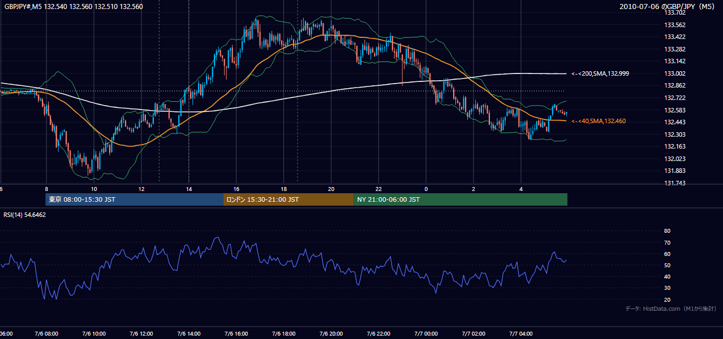Click hour tick 14 on price chart
Screen dimensions: 723x339
189,189
